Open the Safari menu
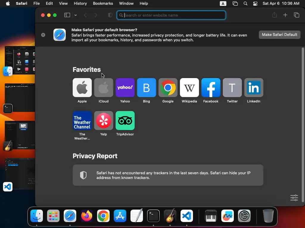Screen dimensions: 305x228 21,4
